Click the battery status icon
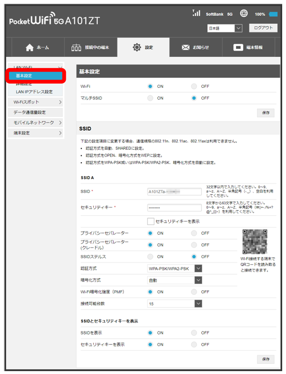Image resolution: width=286 pixels, height=374 pixels. [x=273, y=14]
